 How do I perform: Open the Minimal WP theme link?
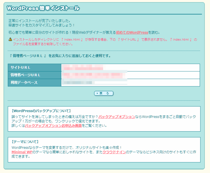[x=22, y=152]
